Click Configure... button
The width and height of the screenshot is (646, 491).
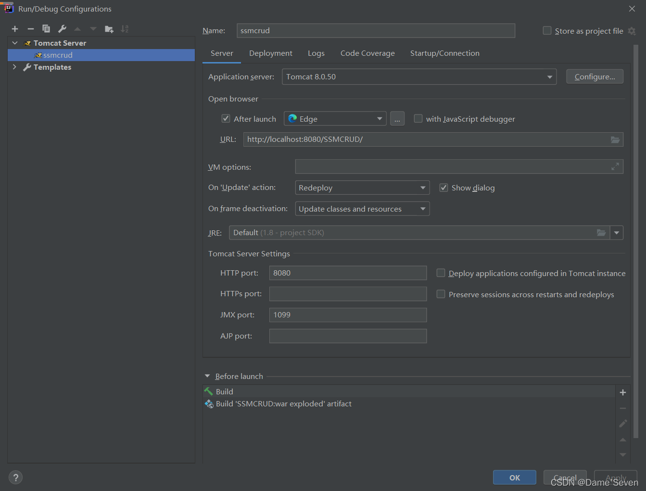pyautogui.click(x=595, y=76)
